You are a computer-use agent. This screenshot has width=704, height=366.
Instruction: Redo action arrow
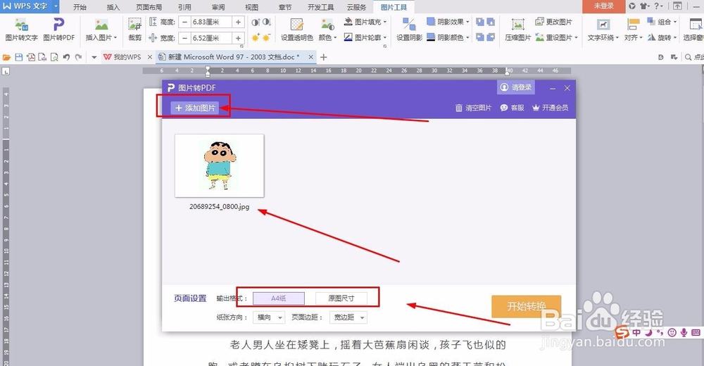pos(79,57)
